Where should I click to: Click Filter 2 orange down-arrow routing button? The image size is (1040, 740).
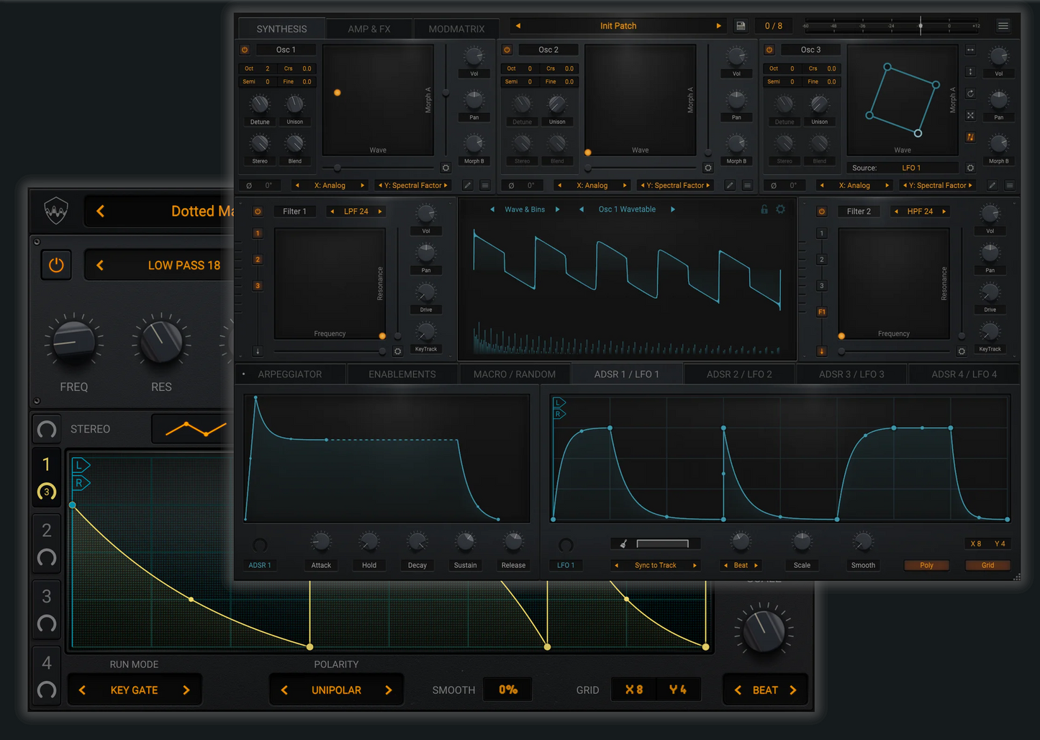[821, 351]
